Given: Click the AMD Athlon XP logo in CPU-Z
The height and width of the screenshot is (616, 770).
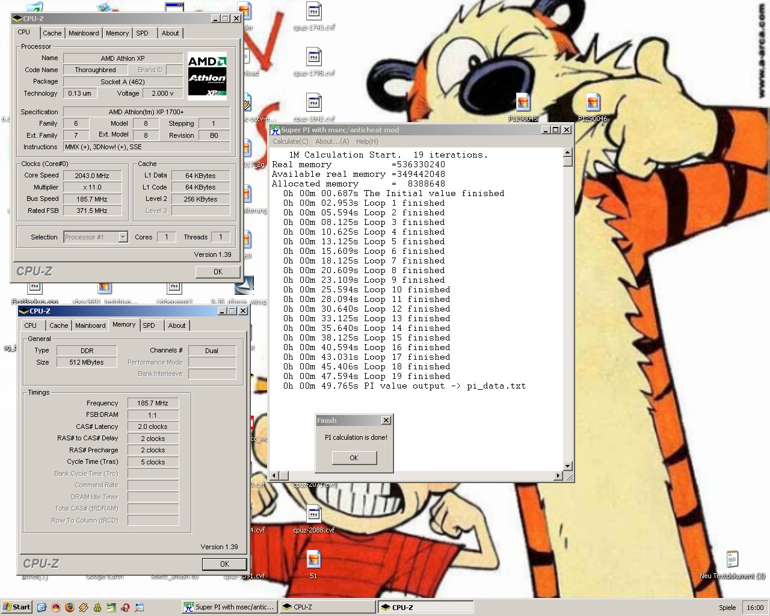Looking at the screenshot, I should pos(208,75).
